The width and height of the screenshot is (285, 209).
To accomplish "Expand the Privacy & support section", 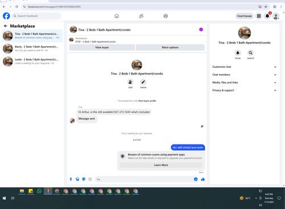I will tap(245, 91).
